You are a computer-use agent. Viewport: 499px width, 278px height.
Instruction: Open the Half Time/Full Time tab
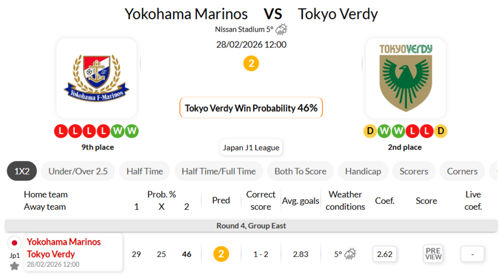coord(219,171)
